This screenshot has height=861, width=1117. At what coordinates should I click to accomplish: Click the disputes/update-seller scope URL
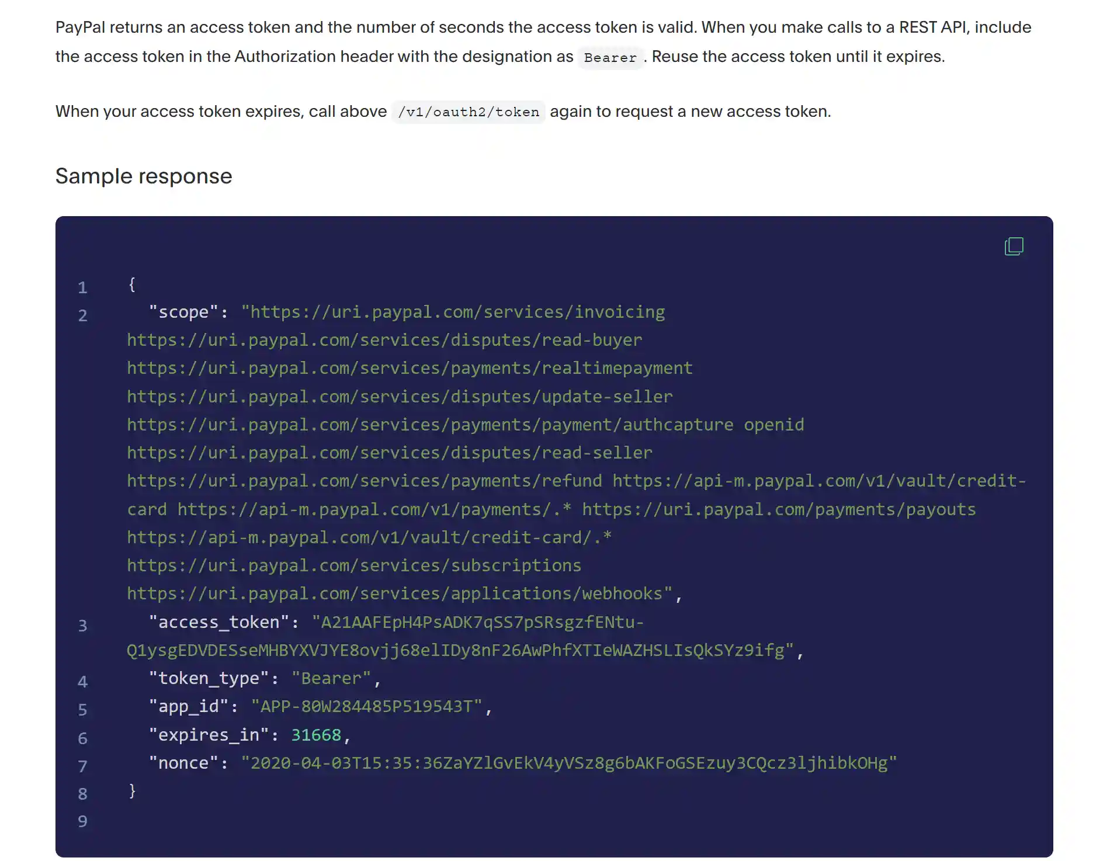(400, 397)
